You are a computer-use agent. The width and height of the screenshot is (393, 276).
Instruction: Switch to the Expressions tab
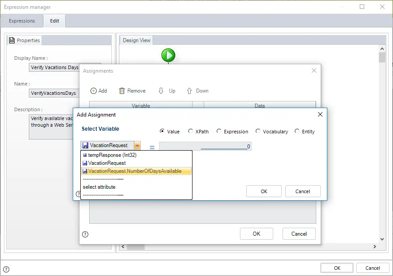pyautogui.click(x=22, y=21)
